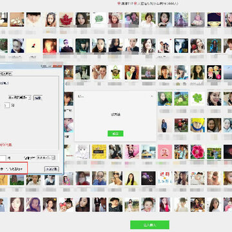Select the yellow poster avatar
Image resolution: width=232 pixels, height=232 pixels.
click(x=99, y=151)
